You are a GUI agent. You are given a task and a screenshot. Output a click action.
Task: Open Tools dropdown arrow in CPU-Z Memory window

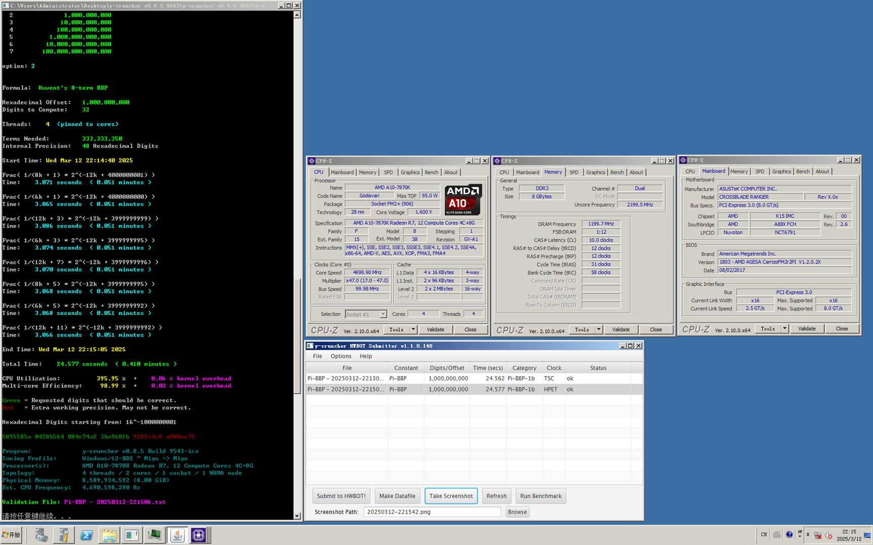click(x=599, y=330)
